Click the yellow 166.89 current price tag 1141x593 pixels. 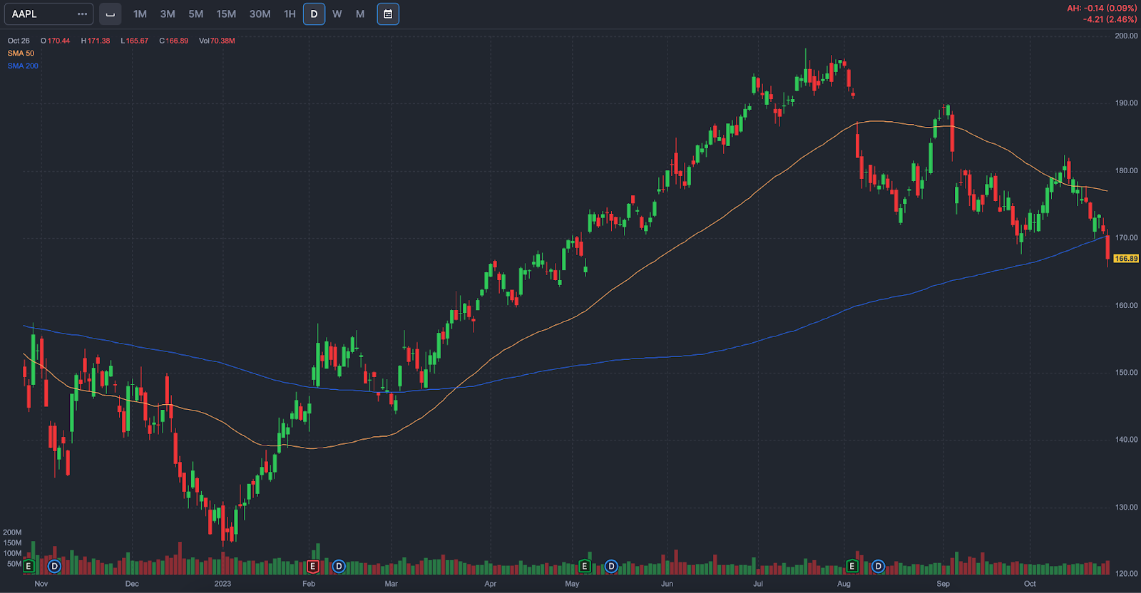[1126, 259]
